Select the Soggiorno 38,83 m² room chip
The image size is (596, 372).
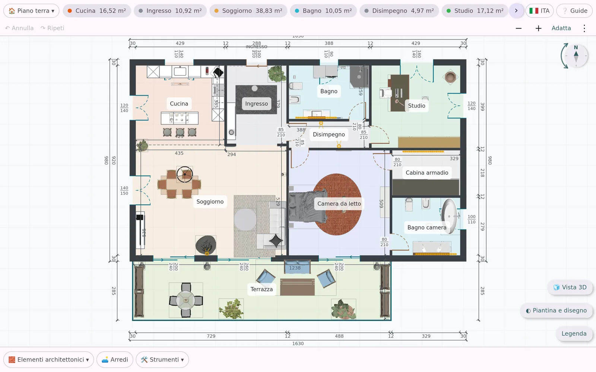(x=248, y=11)
